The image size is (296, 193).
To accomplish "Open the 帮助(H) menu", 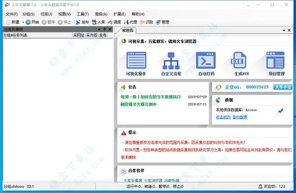I will click(138, 14).
